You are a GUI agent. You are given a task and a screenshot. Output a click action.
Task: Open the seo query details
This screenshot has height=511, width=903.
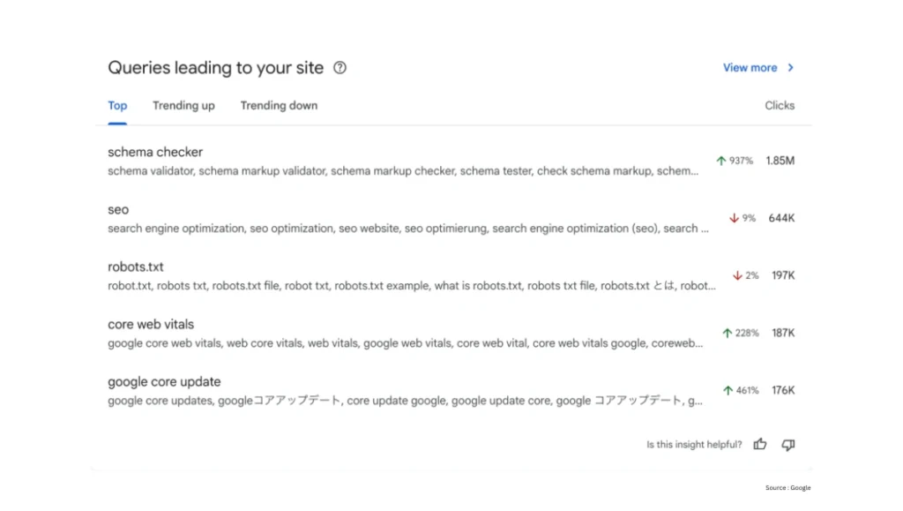coord(117,209)
